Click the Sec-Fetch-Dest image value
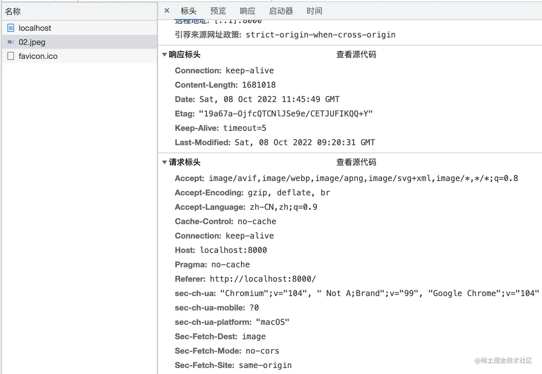Screen dimensions: 542x374 pos(254,336)
